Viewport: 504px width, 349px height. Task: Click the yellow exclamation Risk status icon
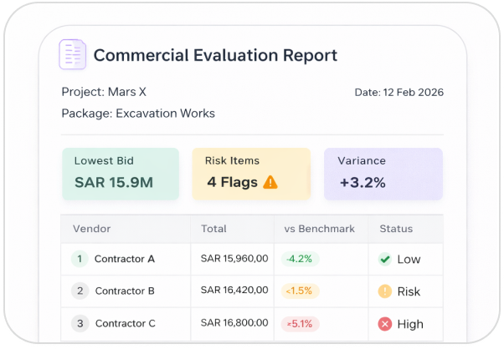[x=385, y=291]
